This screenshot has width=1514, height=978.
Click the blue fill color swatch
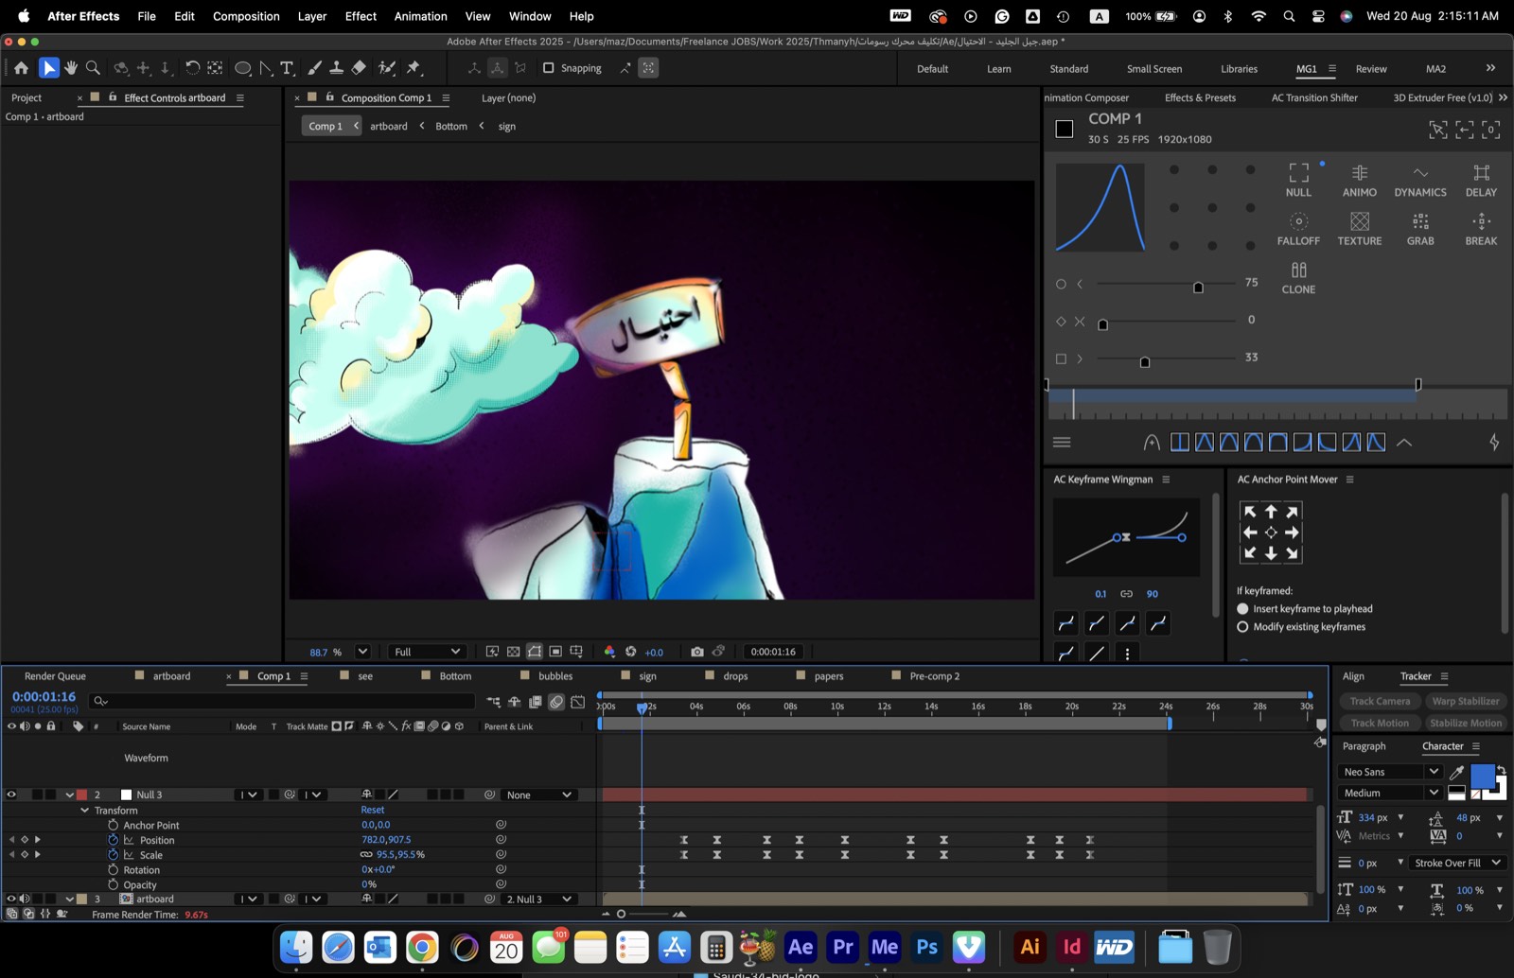[1482, 775]
